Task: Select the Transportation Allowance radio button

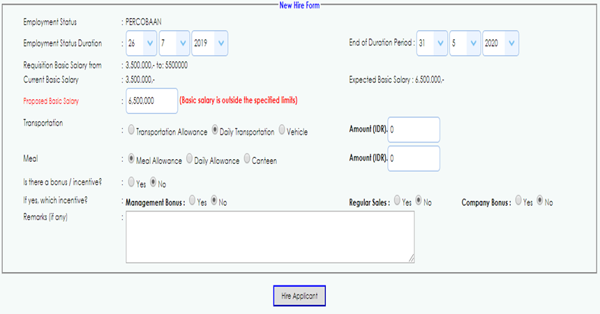Action: point(130,130)
